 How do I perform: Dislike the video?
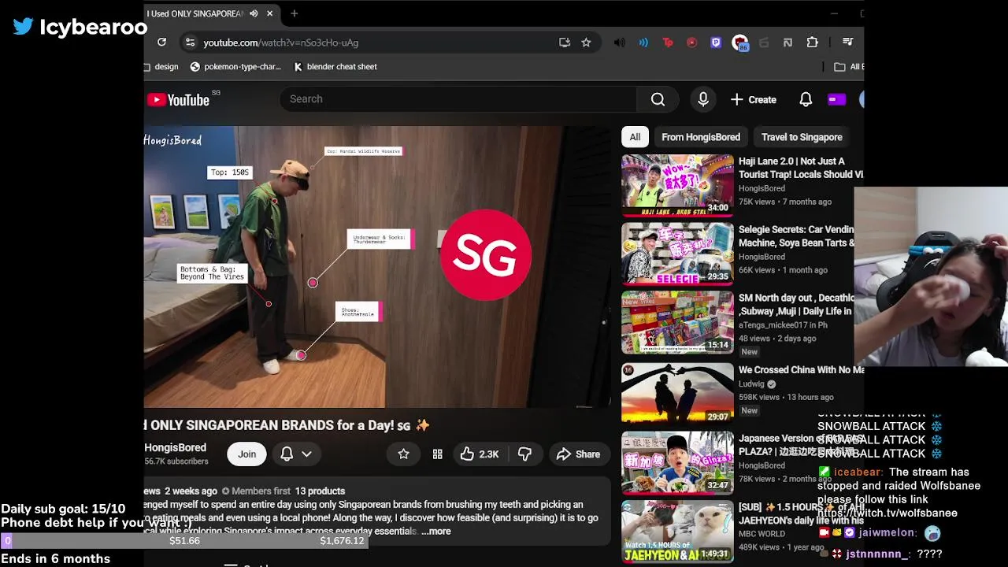pos(525,454)
